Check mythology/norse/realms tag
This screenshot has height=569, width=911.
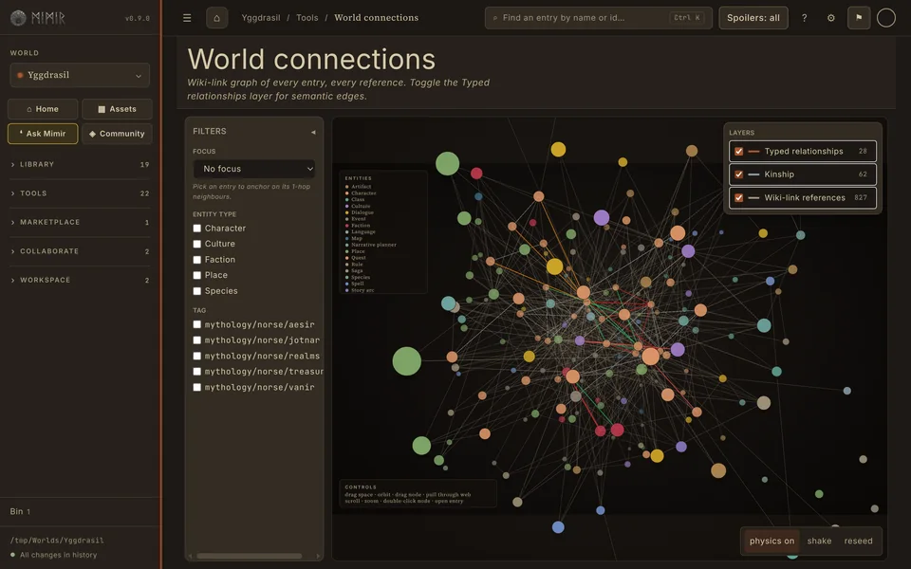click(x=197, y=356)
